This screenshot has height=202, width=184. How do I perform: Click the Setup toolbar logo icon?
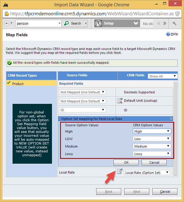[x=98, y=23]
